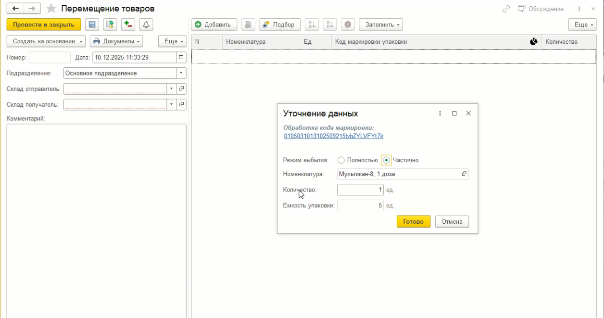Open the Склад отправитель record icon
This screenshot has width=604, height=318.
(181, 89)
